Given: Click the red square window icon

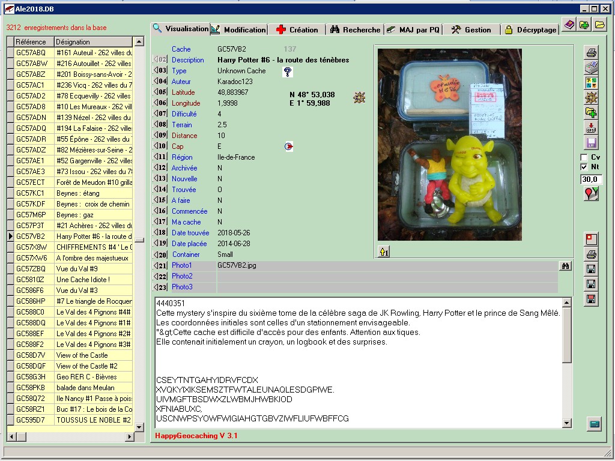Looking at the screenshot, I should (591, 239).
